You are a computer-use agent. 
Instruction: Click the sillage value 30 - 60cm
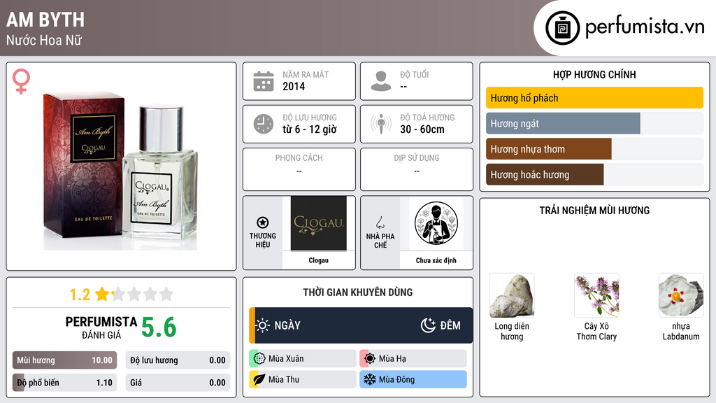[x=422, y=129]
